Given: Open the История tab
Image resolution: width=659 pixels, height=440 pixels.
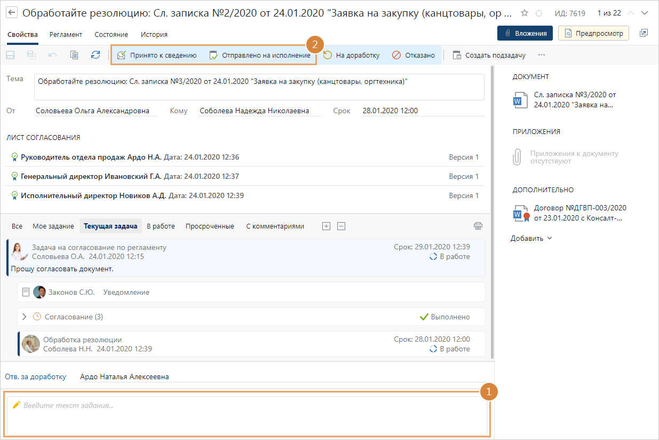Looking at the screenshot, I should pyautogui.click(x=154, y=34).
